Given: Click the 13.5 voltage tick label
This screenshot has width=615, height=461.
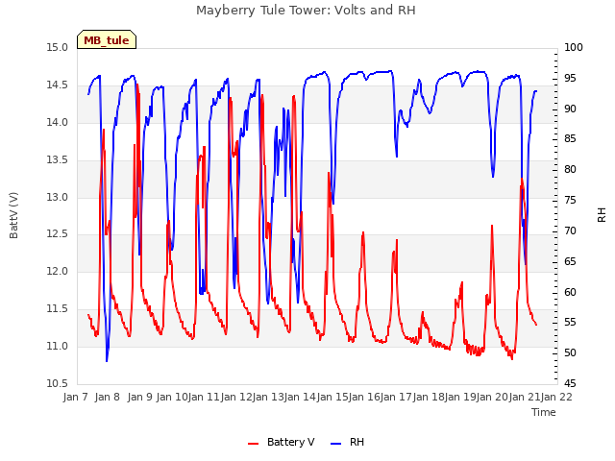Looking at the screenshot, I should (x=57, y=160).
